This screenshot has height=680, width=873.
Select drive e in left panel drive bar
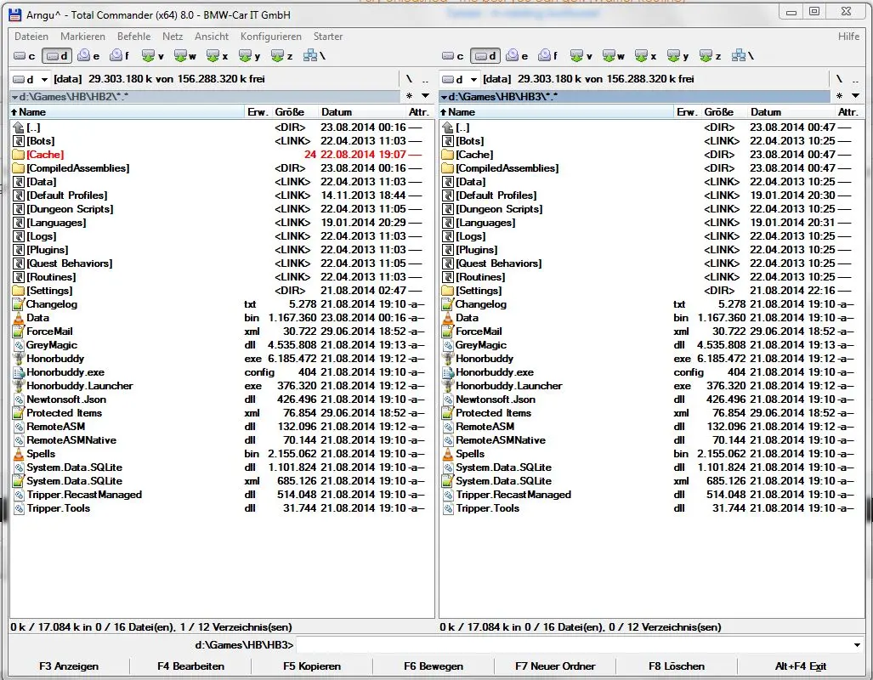click(x=88, y=56)
